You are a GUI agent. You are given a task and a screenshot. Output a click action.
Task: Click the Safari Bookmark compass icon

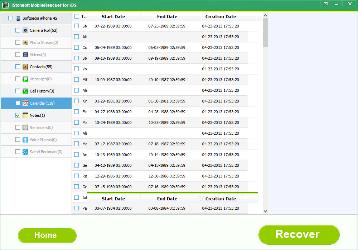click(25, 152)
